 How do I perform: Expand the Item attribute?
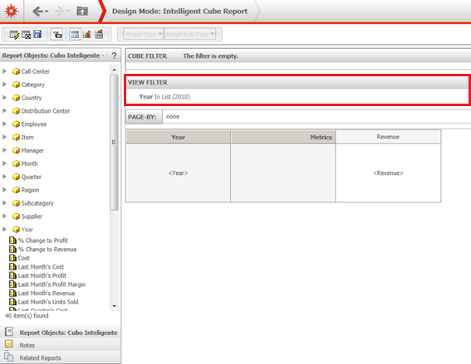(4, 137)
